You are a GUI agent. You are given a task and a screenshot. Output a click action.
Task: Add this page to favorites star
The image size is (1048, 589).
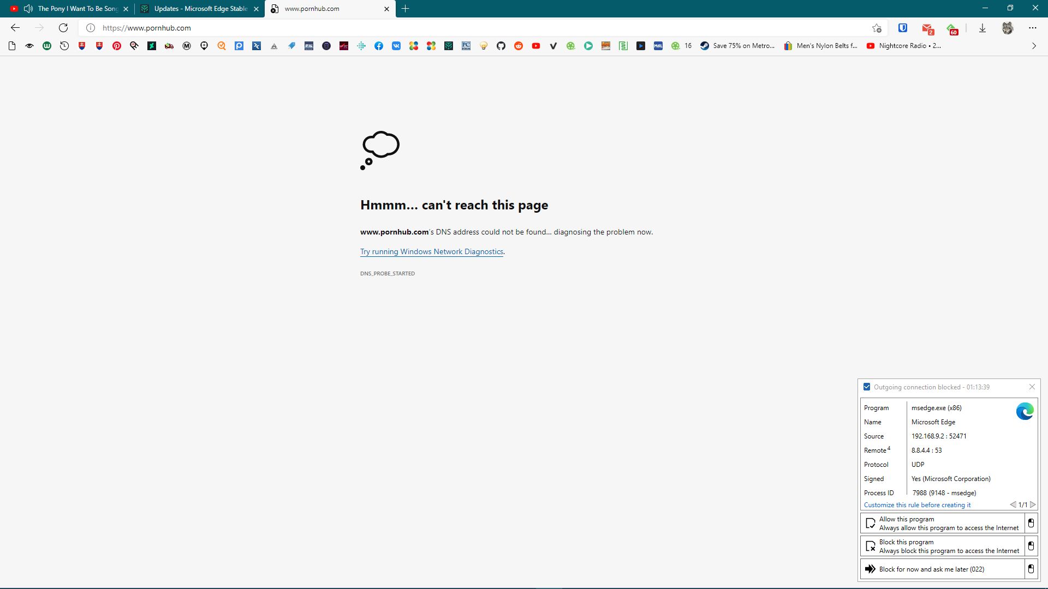click(x=877, y=28)
